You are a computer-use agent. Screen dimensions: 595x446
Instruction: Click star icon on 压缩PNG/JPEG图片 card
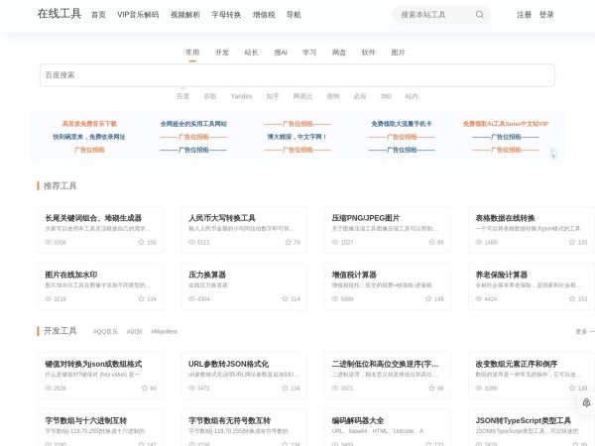click(427, 242)
